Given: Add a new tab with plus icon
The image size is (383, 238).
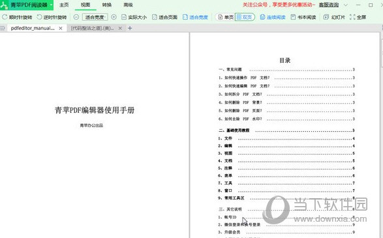Looking at the screenshot, I should pyautogui.click(x=130, y=28).
